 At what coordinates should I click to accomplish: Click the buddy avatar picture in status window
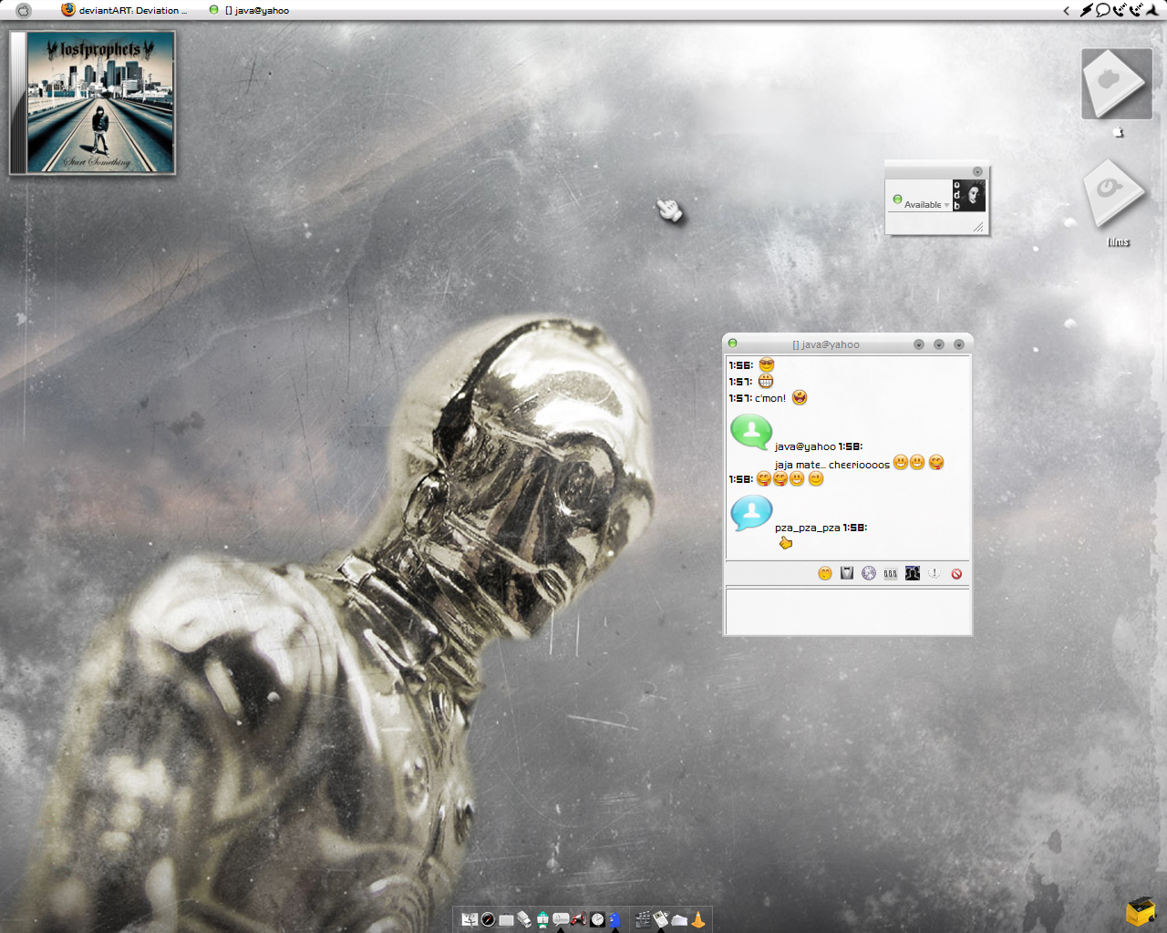coord(969,195)
